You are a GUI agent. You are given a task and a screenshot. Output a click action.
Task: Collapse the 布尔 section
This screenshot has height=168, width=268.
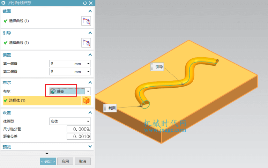point(90,82)
